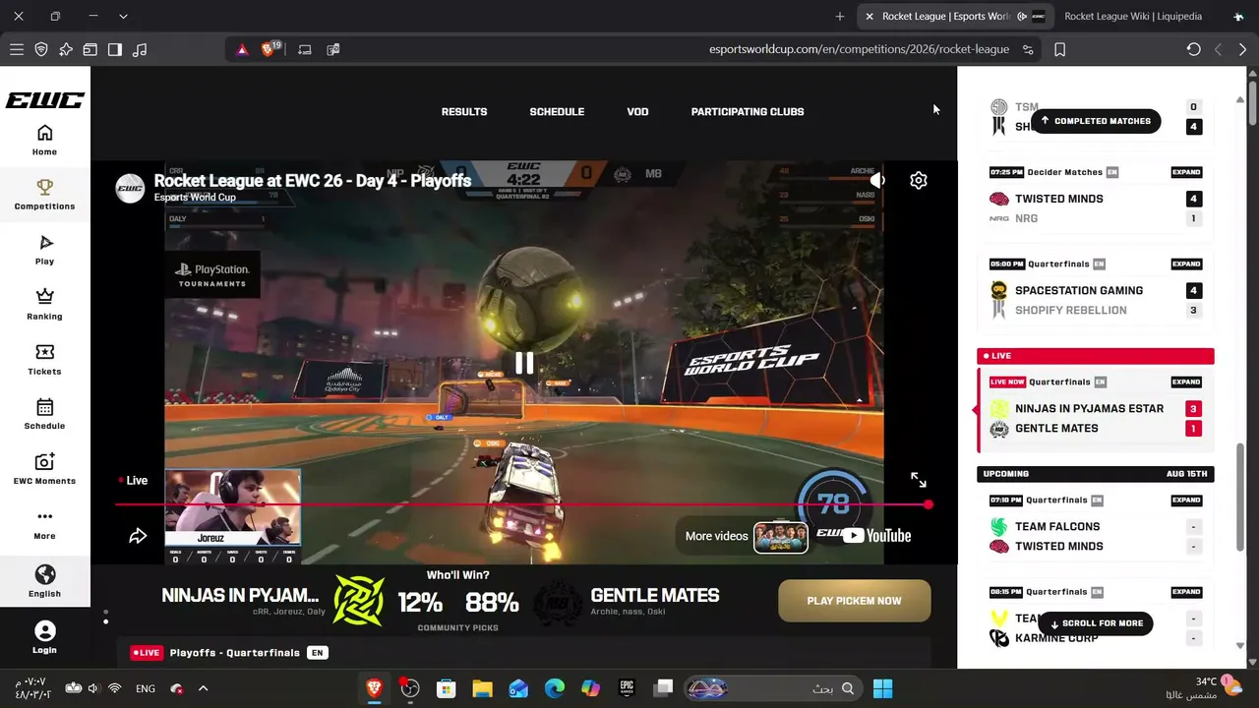This screenshot has width=1259, height=708.
Task: Open the site settings icon in address bar
Action: (1028, 49)
